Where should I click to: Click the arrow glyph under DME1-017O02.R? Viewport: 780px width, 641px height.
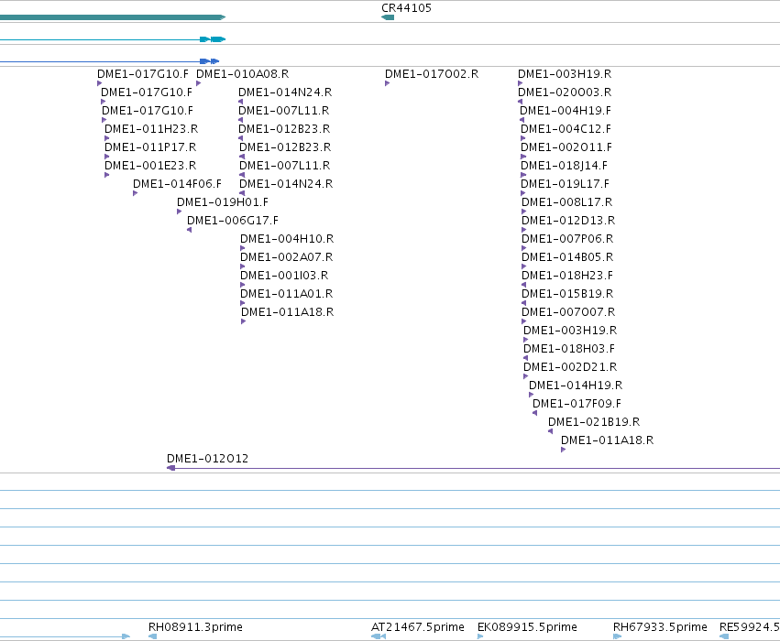point(387,83)
